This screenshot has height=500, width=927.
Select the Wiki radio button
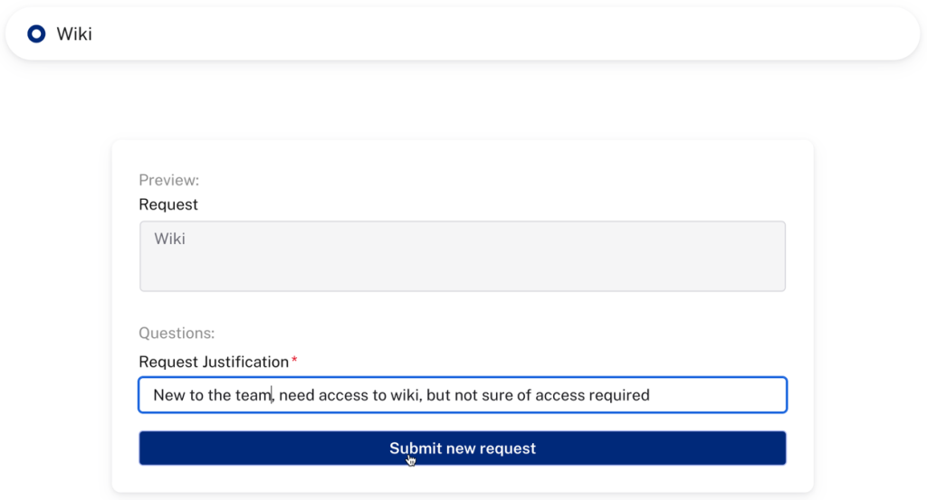tap(37, 34)
